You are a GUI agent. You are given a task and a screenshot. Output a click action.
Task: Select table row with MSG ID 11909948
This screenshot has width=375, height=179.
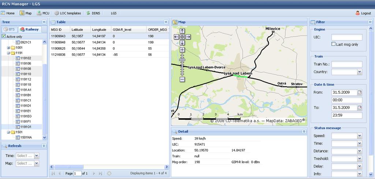click(109, 42)
